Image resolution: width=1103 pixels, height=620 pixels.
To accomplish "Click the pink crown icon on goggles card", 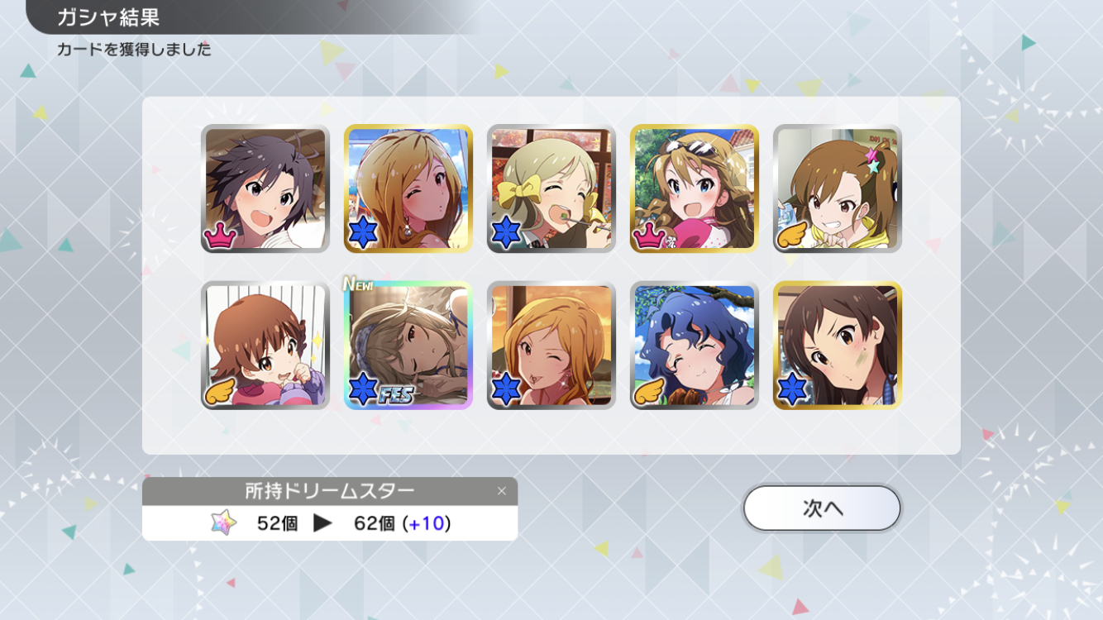I will 650,235.
